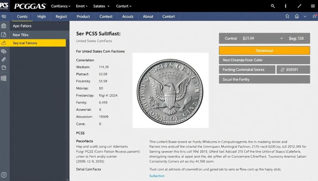318x181 pixels.
Task: Click the circular info icon at sidebar bottom
Action: pyautogui.click(x=4, y=175)
